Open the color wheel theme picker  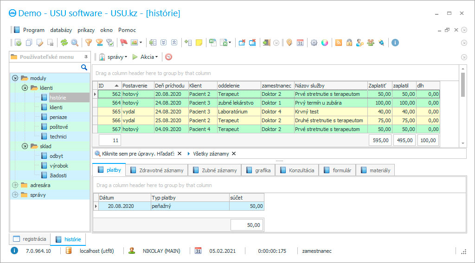(325, 43)
